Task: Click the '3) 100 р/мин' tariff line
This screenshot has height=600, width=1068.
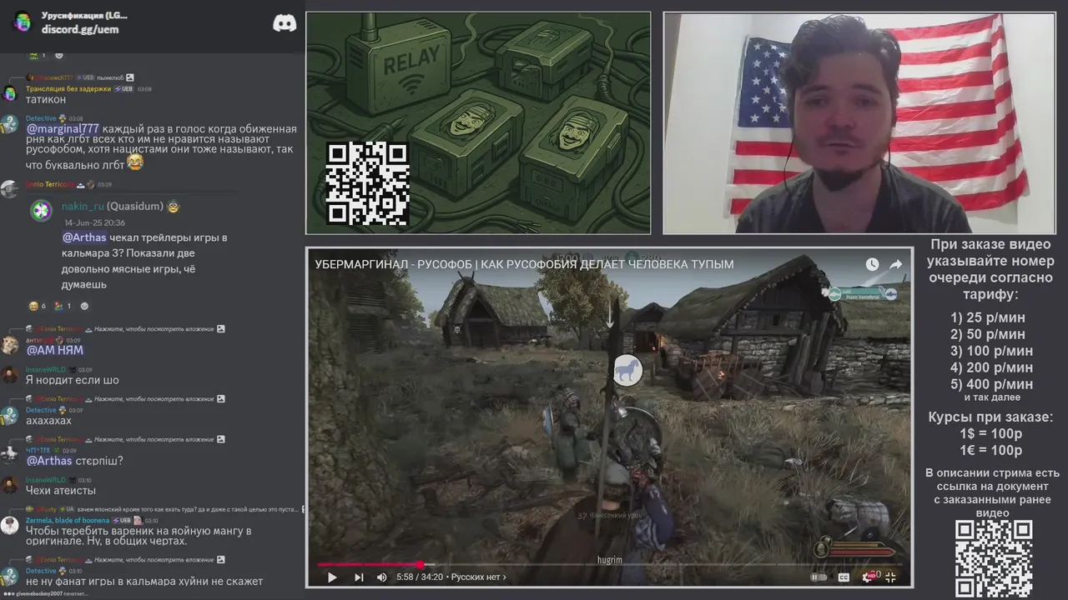Action: click(x=991, y=351)
